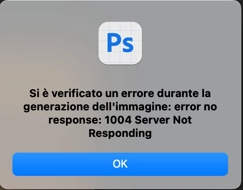
Task: Confirm the server error dialog with OK
Action: pos(120,164)
